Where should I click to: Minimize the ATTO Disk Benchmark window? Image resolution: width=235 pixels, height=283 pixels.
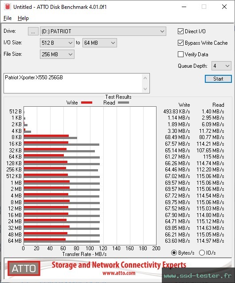pyautogui.click(x=184, y=7)
